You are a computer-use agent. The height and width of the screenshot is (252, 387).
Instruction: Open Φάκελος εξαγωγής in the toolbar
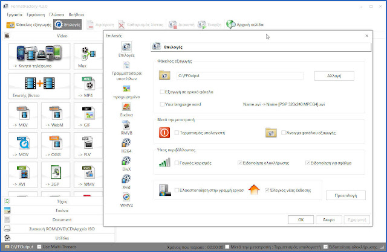click(x=28, y=25)
